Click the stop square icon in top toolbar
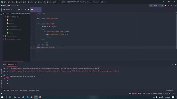 click(171, 5)
